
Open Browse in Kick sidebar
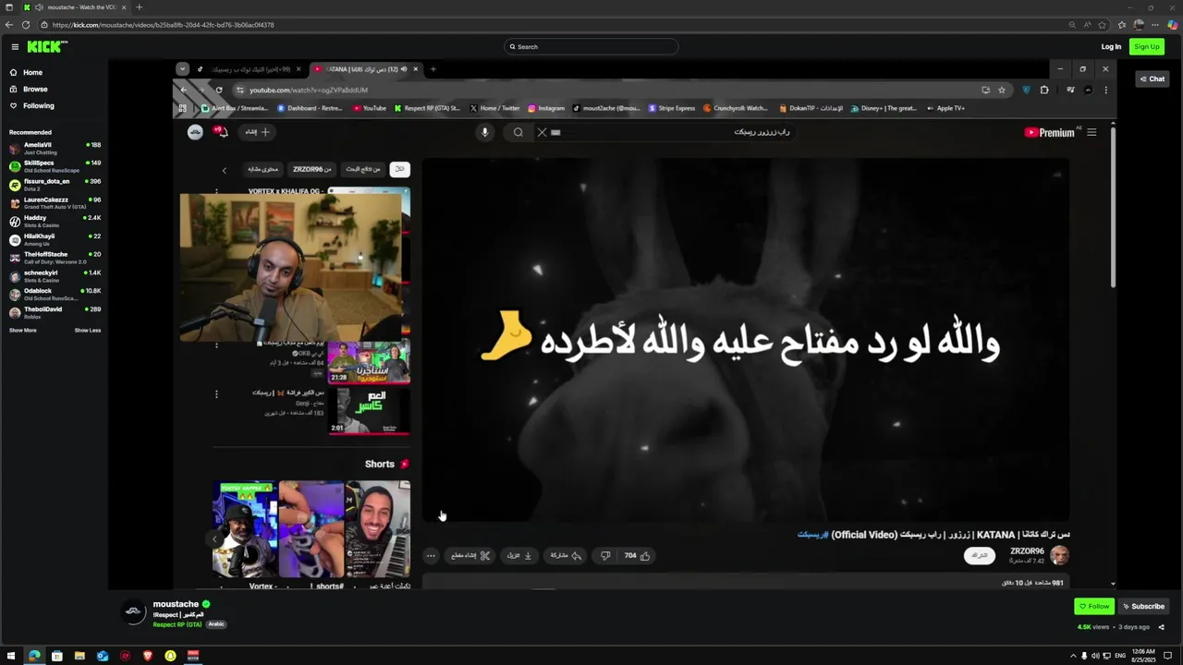pos(35,89)
